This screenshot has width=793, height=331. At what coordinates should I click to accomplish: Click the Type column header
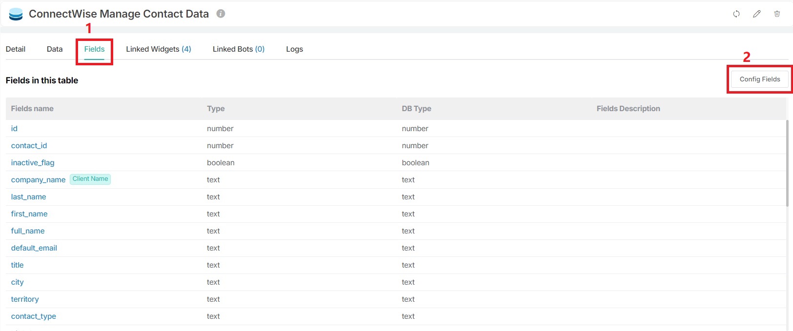(x=216, y=109)
